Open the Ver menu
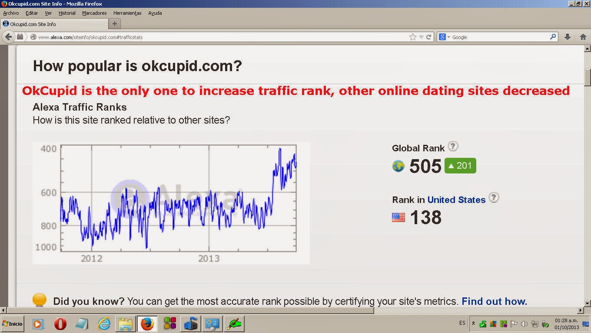The width and height of the screenshot is (591, 333). coord(48,13)
